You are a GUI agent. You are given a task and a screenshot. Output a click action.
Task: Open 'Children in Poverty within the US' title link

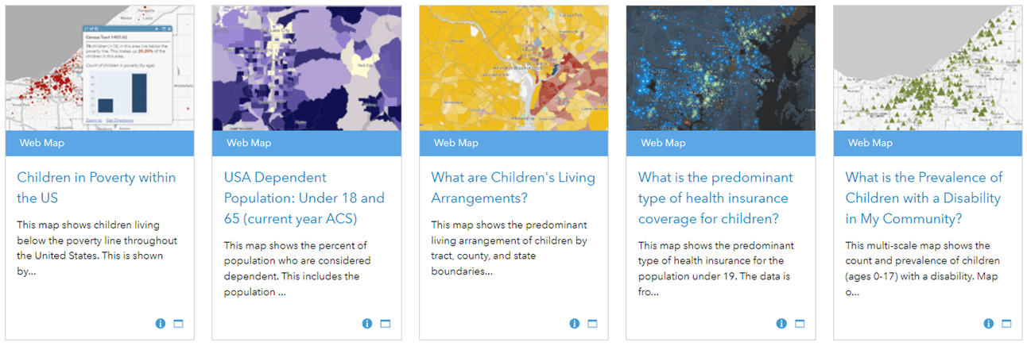(96, 187)
